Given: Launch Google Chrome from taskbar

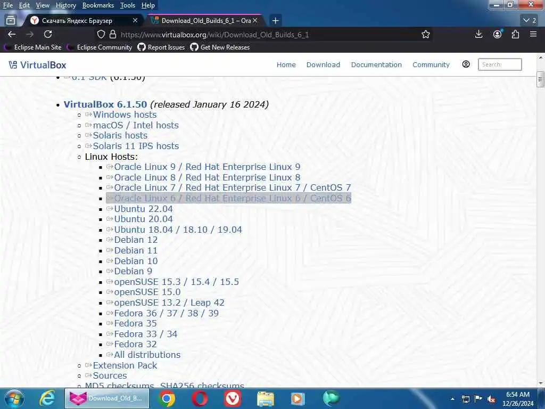Looking at the screenshot, I should (x=167, y=398).
